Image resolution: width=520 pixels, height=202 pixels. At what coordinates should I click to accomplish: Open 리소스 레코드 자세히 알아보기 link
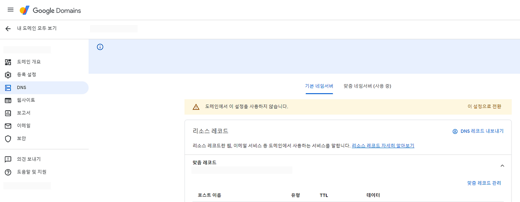(383, 146)
